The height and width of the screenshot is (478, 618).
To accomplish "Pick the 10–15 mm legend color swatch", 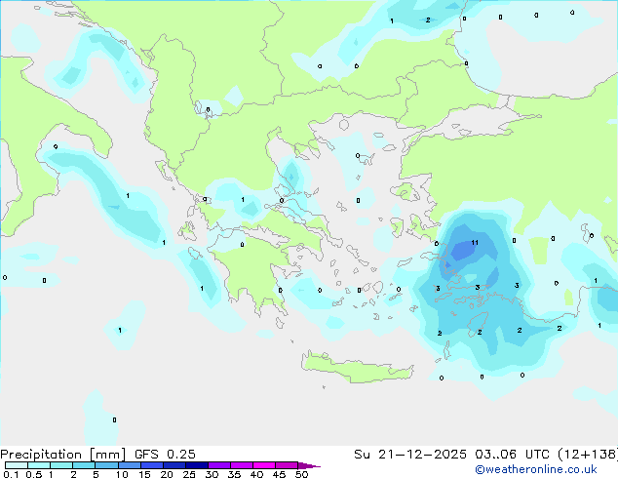I will pos(129,465).
